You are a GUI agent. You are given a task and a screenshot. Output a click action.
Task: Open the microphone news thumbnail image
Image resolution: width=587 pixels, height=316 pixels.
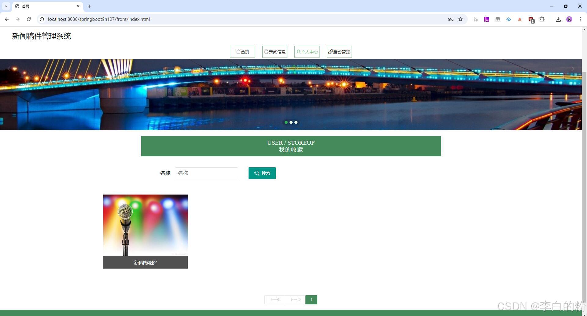pos(146,225)
